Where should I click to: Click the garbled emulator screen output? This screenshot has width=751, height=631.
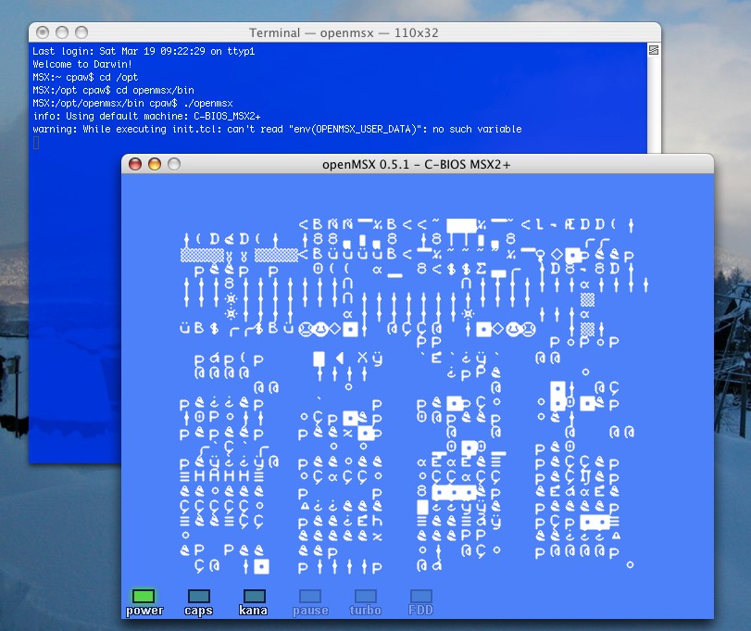click(x=414, y=396)
